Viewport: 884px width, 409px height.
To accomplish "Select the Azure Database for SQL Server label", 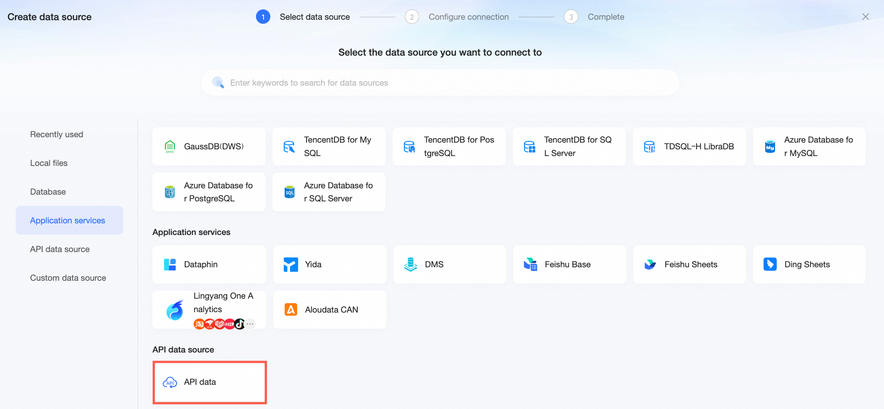I will click(x=338, y=192).
